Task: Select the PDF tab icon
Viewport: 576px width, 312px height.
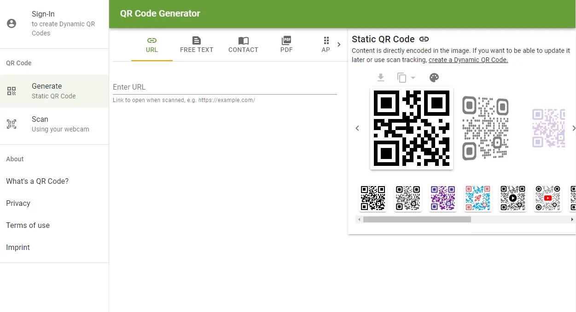Action: [286, 41]
